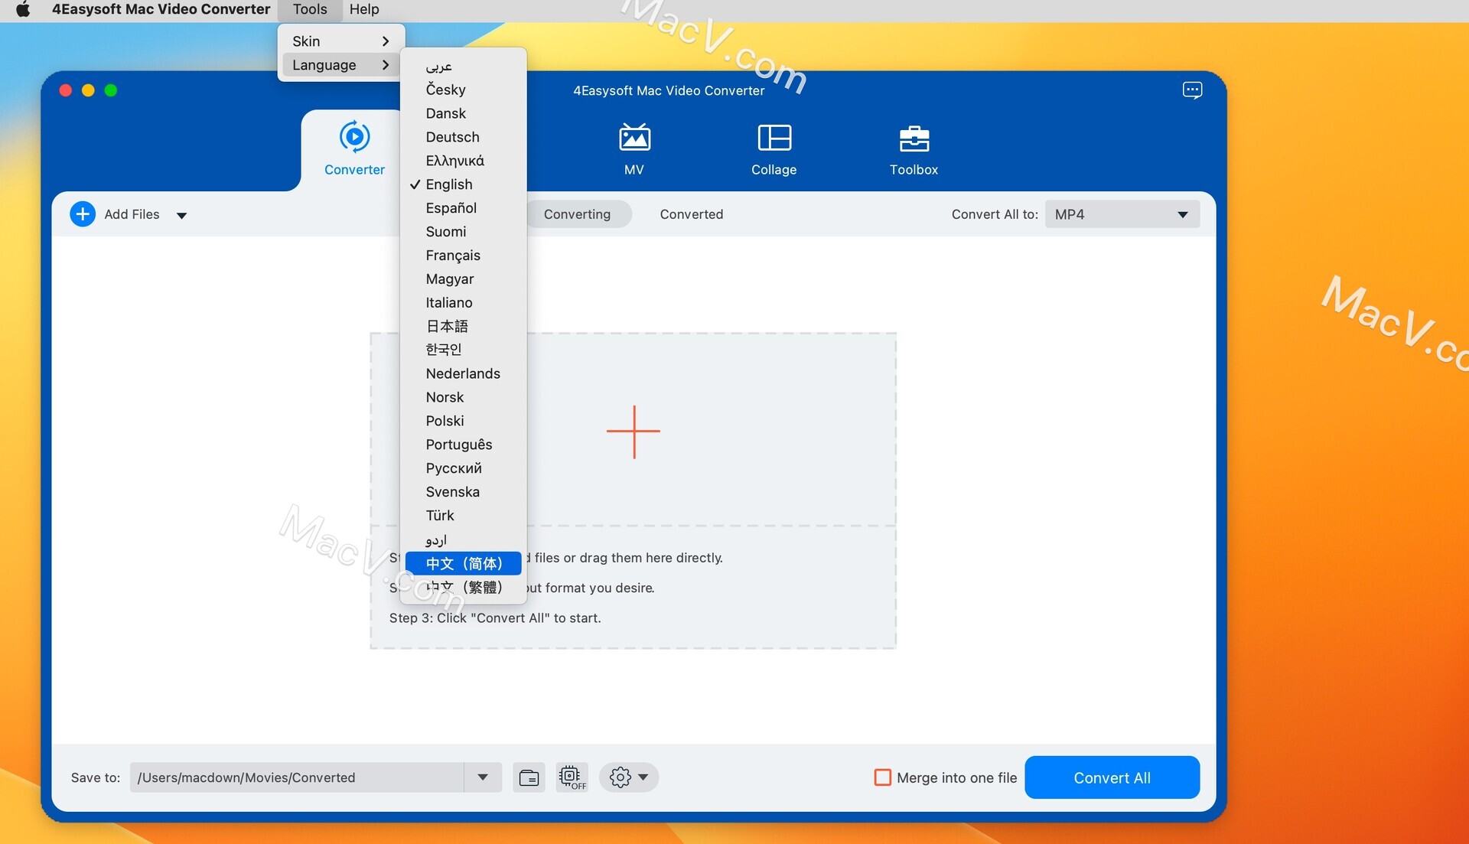Open the hardware acceleration toggle icon
The width and height of the screenshot is (1469, 844).
(571, 777)
